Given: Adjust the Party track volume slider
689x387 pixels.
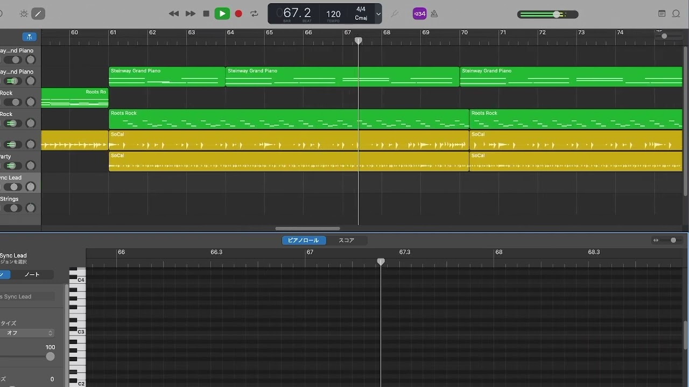Looking at the screenshot, I should tap(12, 166).
